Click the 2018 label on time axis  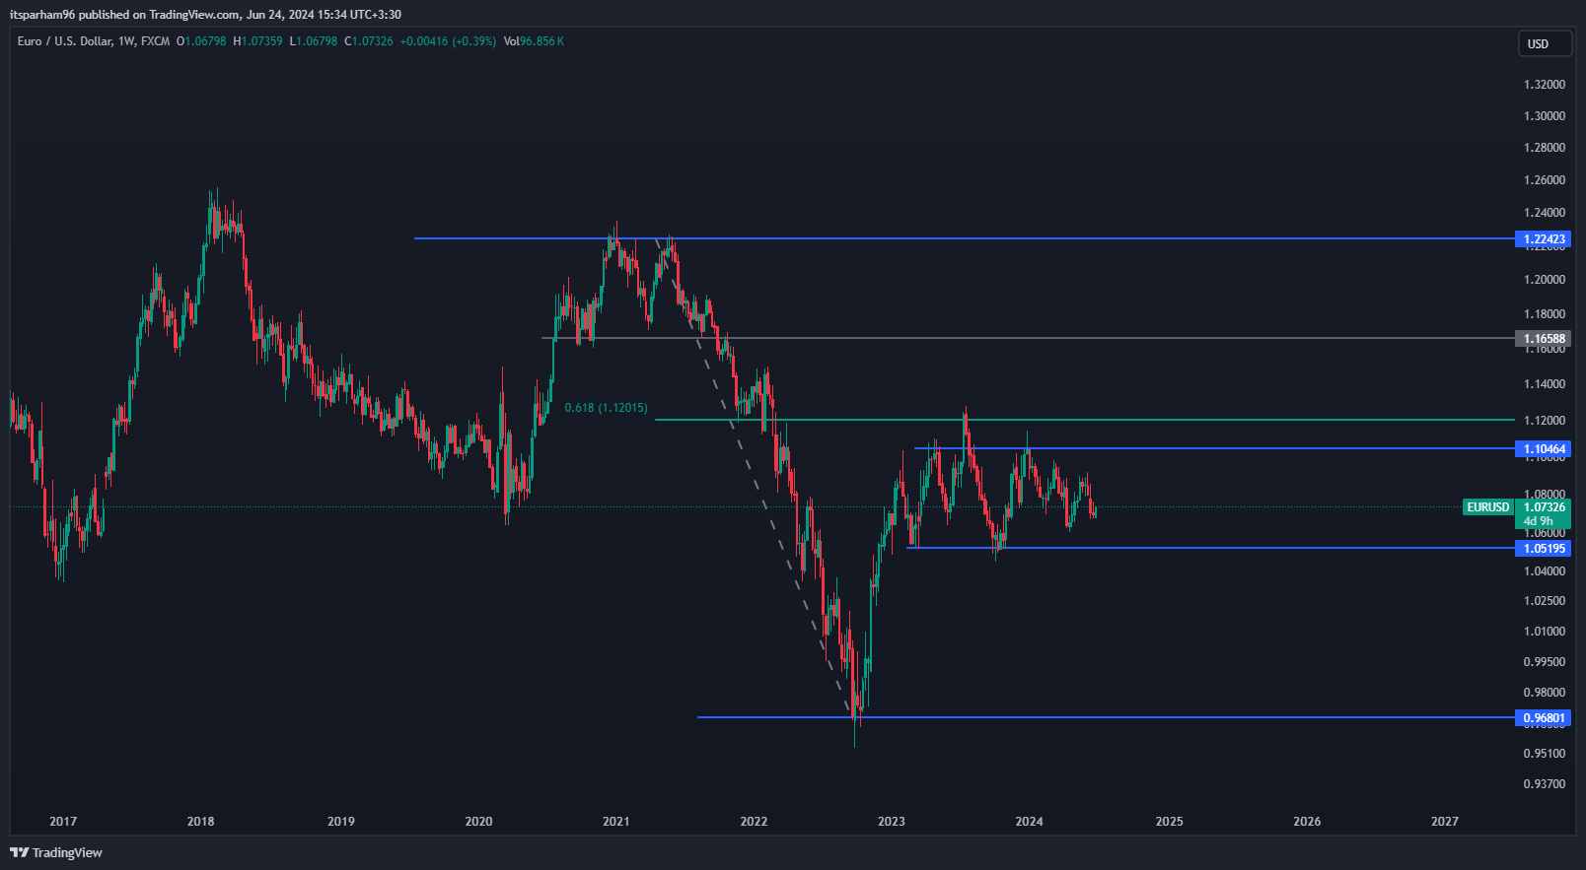[200, 822]
